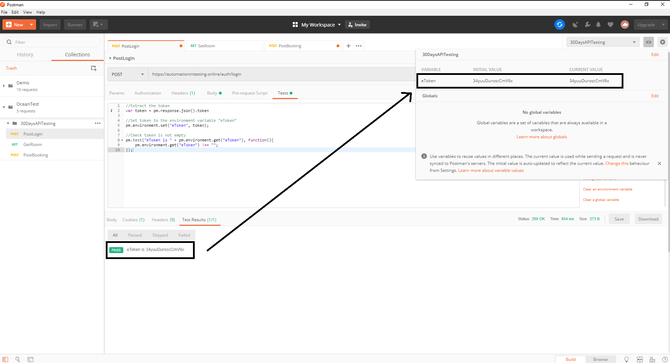Open the response Cookies (1) tab

tap(133, 220)
